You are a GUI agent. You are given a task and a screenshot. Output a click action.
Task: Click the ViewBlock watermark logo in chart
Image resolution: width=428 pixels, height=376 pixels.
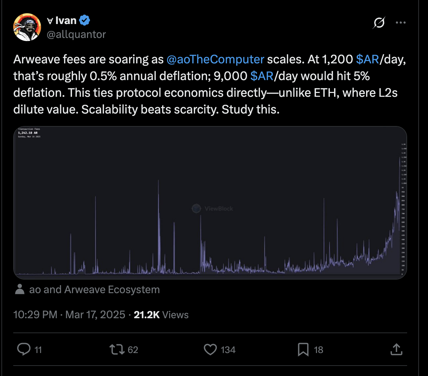pos(196,209)
